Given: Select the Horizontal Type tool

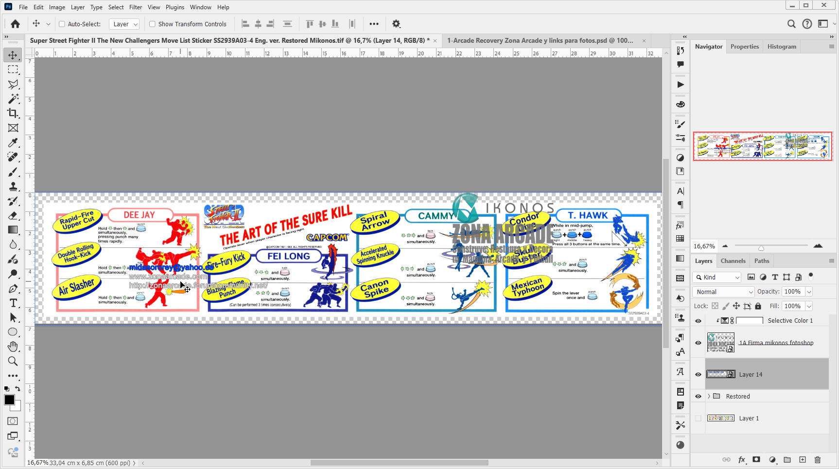Looking at the screenshot, I should (x=13, y=303).
